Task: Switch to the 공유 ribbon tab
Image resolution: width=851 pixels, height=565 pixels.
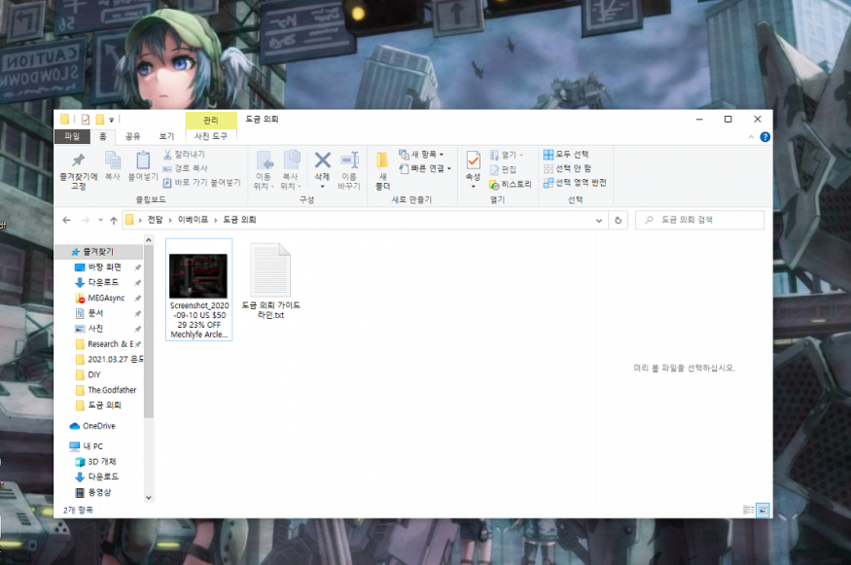Action: click(133, 136)
